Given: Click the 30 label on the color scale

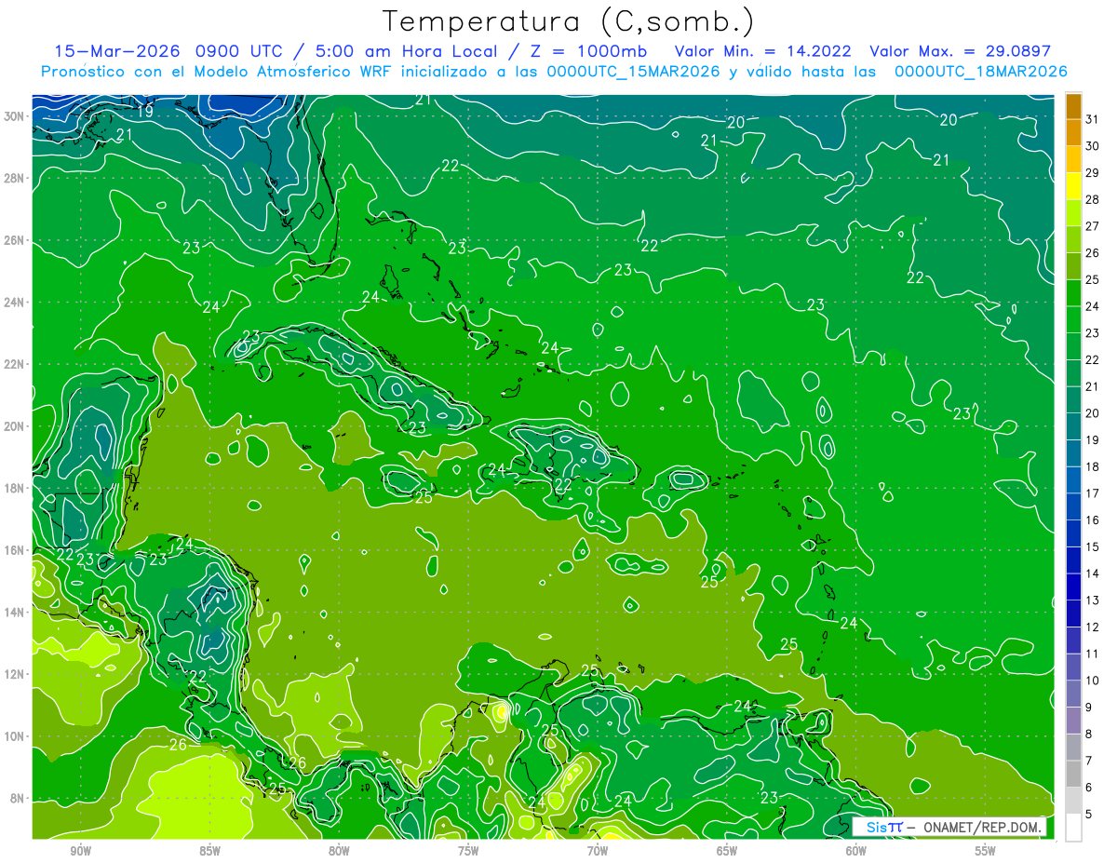Looking at the screenshot, I should pos(1093,146).
